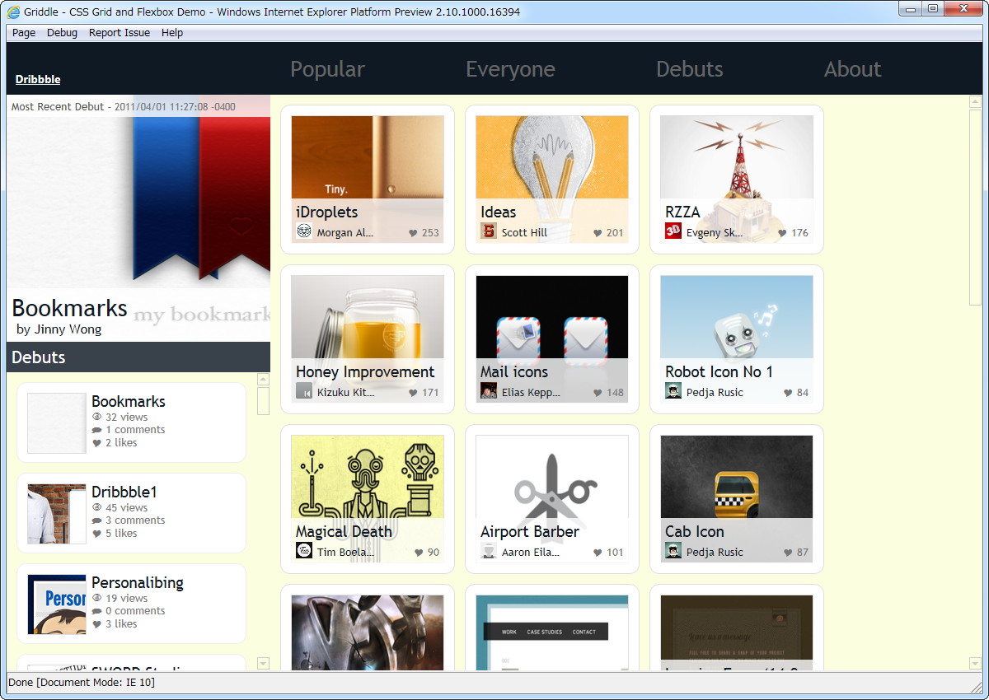Click Elias Kepp... avatar icon
The image size is (989, 700).
[489, 391]
